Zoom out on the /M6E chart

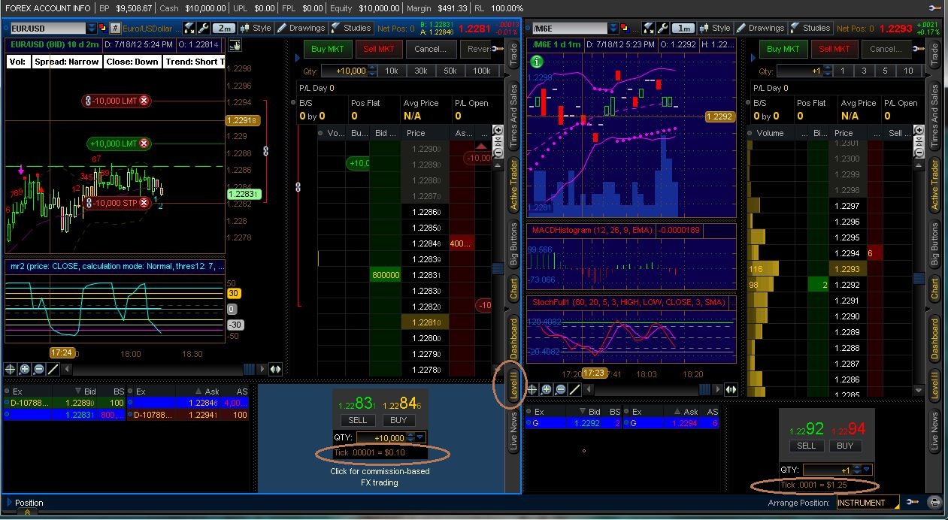[x=561, y=389]
